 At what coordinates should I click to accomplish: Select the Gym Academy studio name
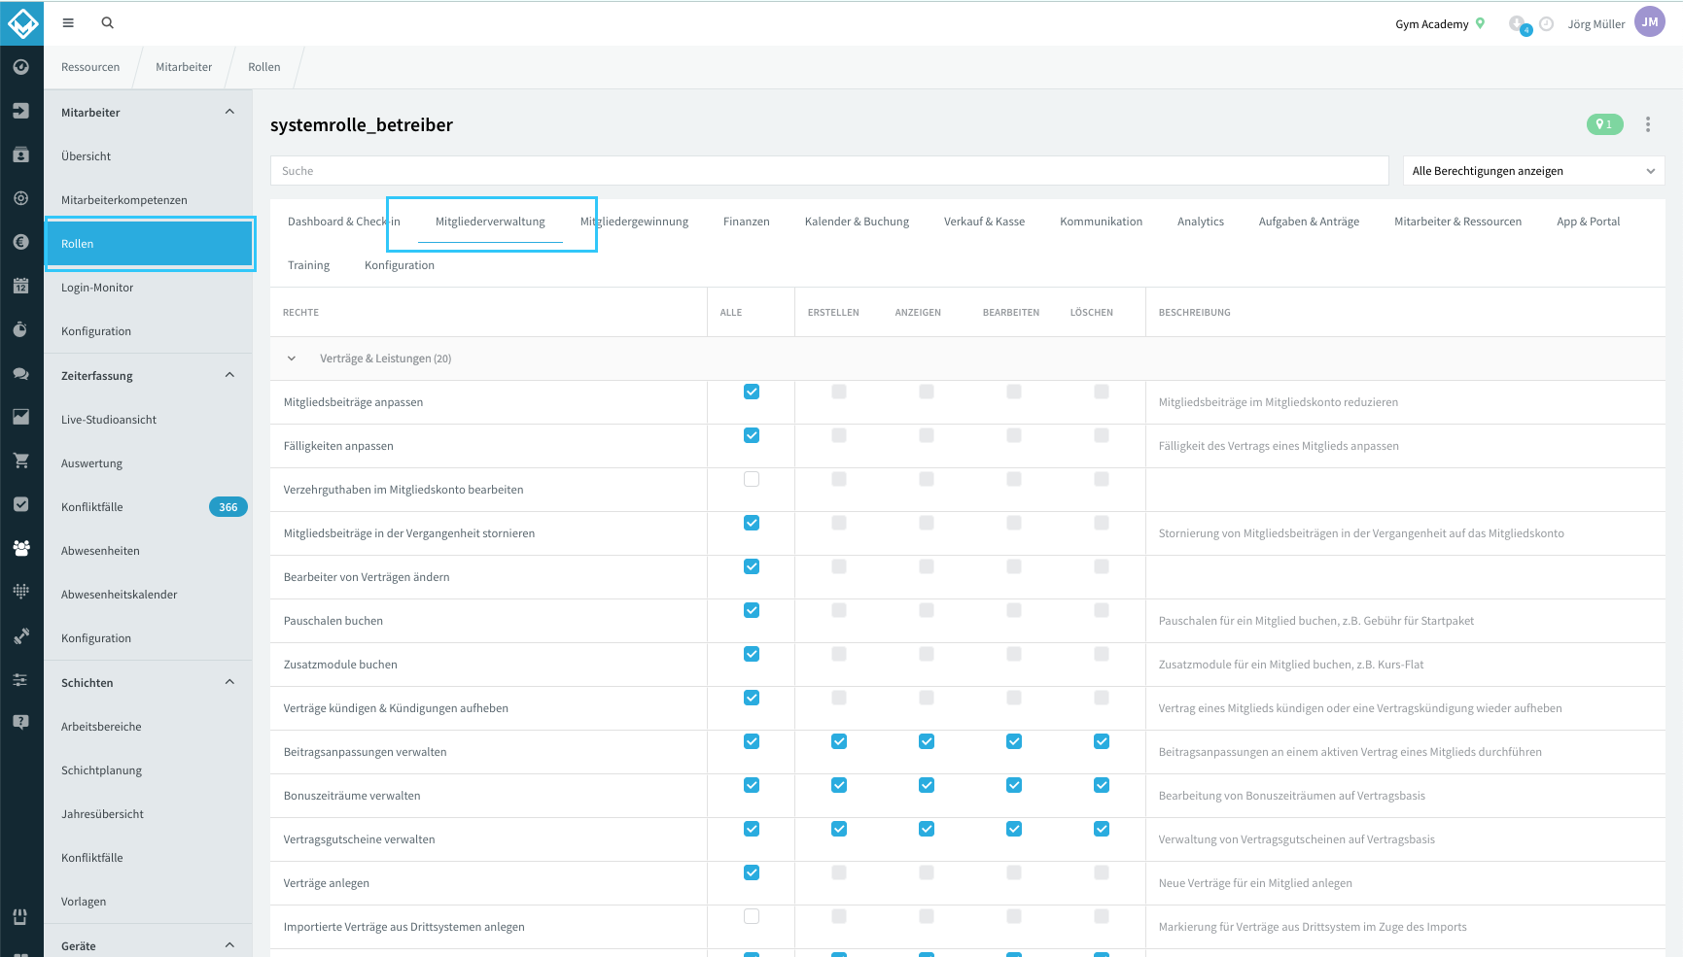(1431, 24)
